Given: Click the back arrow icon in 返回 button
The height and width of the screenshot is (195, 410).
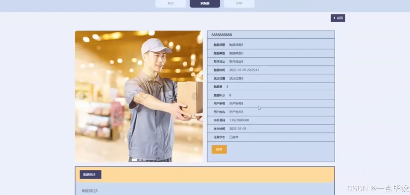Looking at the screenshot, I should click(x=334, y=18).
